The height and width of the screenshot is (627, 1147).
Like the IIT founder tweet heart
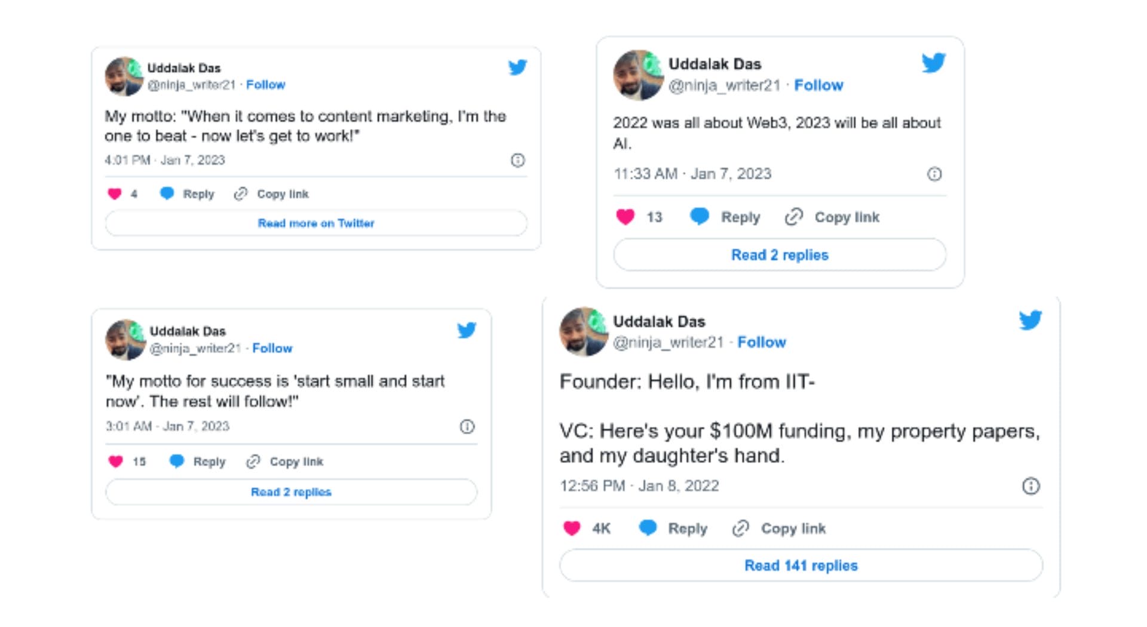click(x=572, y=528)
